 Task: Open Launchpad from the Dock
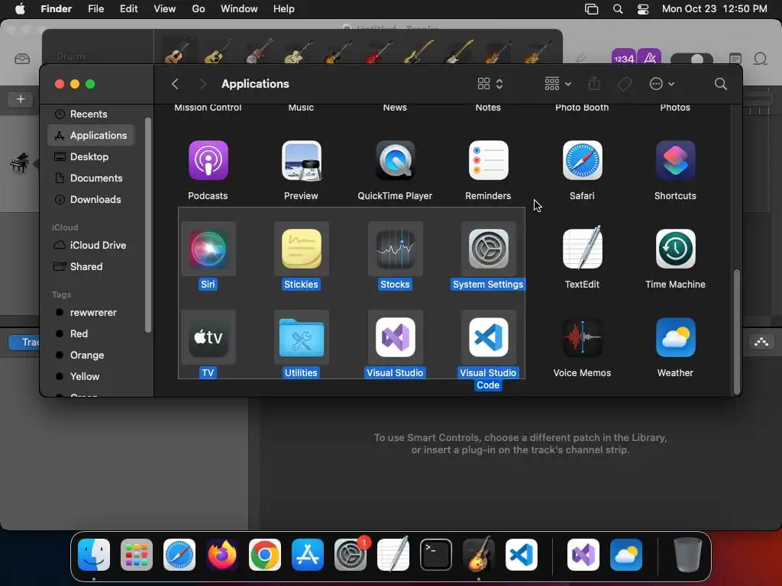pos(136,555)
